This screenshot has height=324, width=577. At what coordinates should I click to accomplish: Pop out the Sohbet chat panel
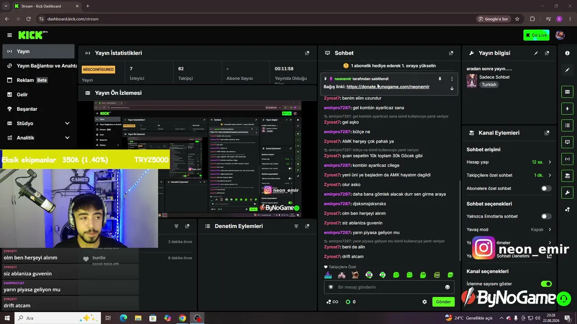(451, 53)
